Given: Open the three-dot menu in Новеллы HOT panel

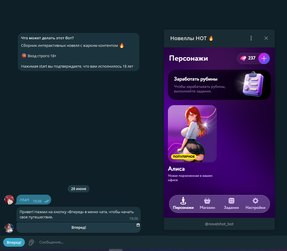Looking at the screenshot, I should click(251, 38).
